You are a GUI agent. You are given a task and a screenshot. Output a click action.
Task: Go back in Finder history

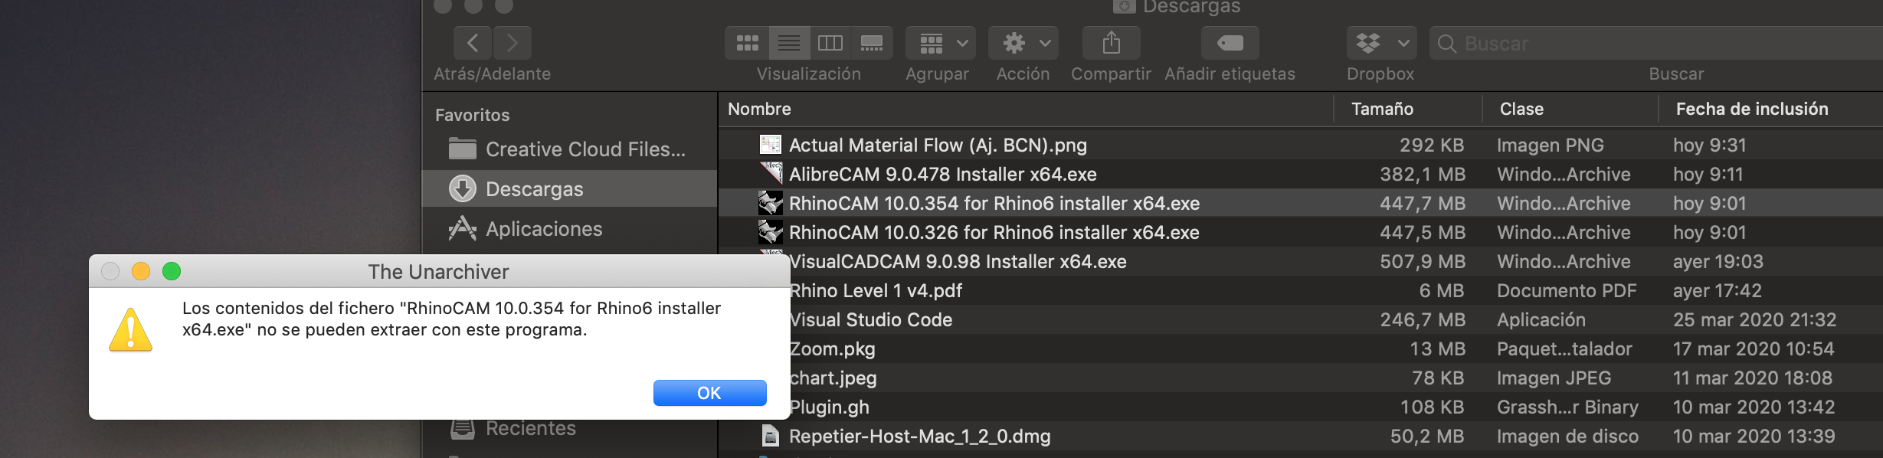[473, 43]
